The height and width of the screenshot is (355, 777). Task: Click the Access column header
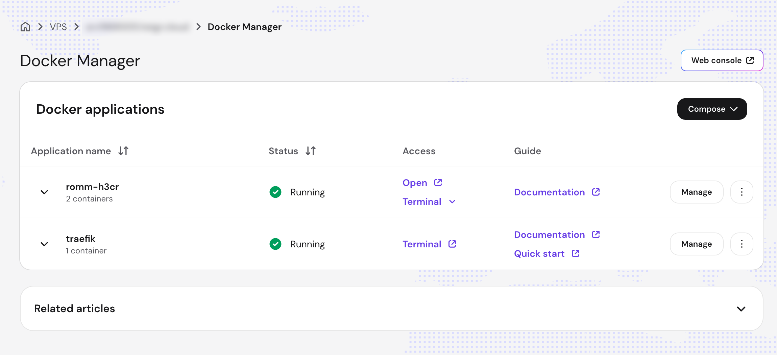pos(419,151)
